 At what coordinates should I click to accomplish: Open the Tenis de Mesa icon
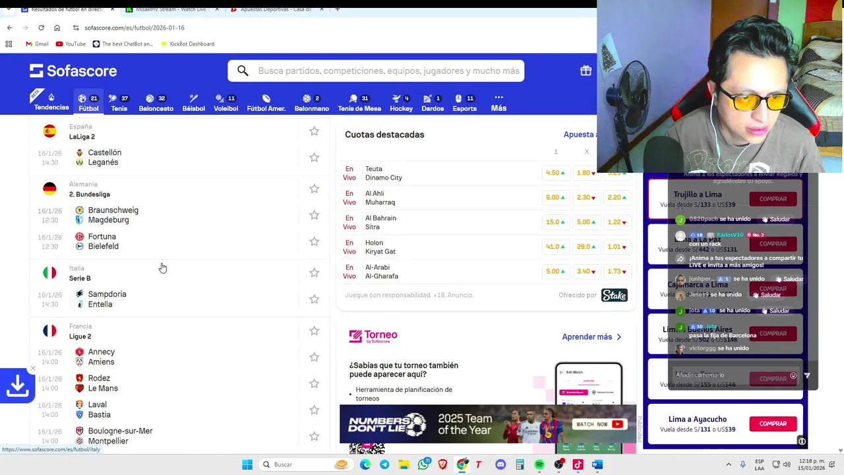(x=359, y=103)
